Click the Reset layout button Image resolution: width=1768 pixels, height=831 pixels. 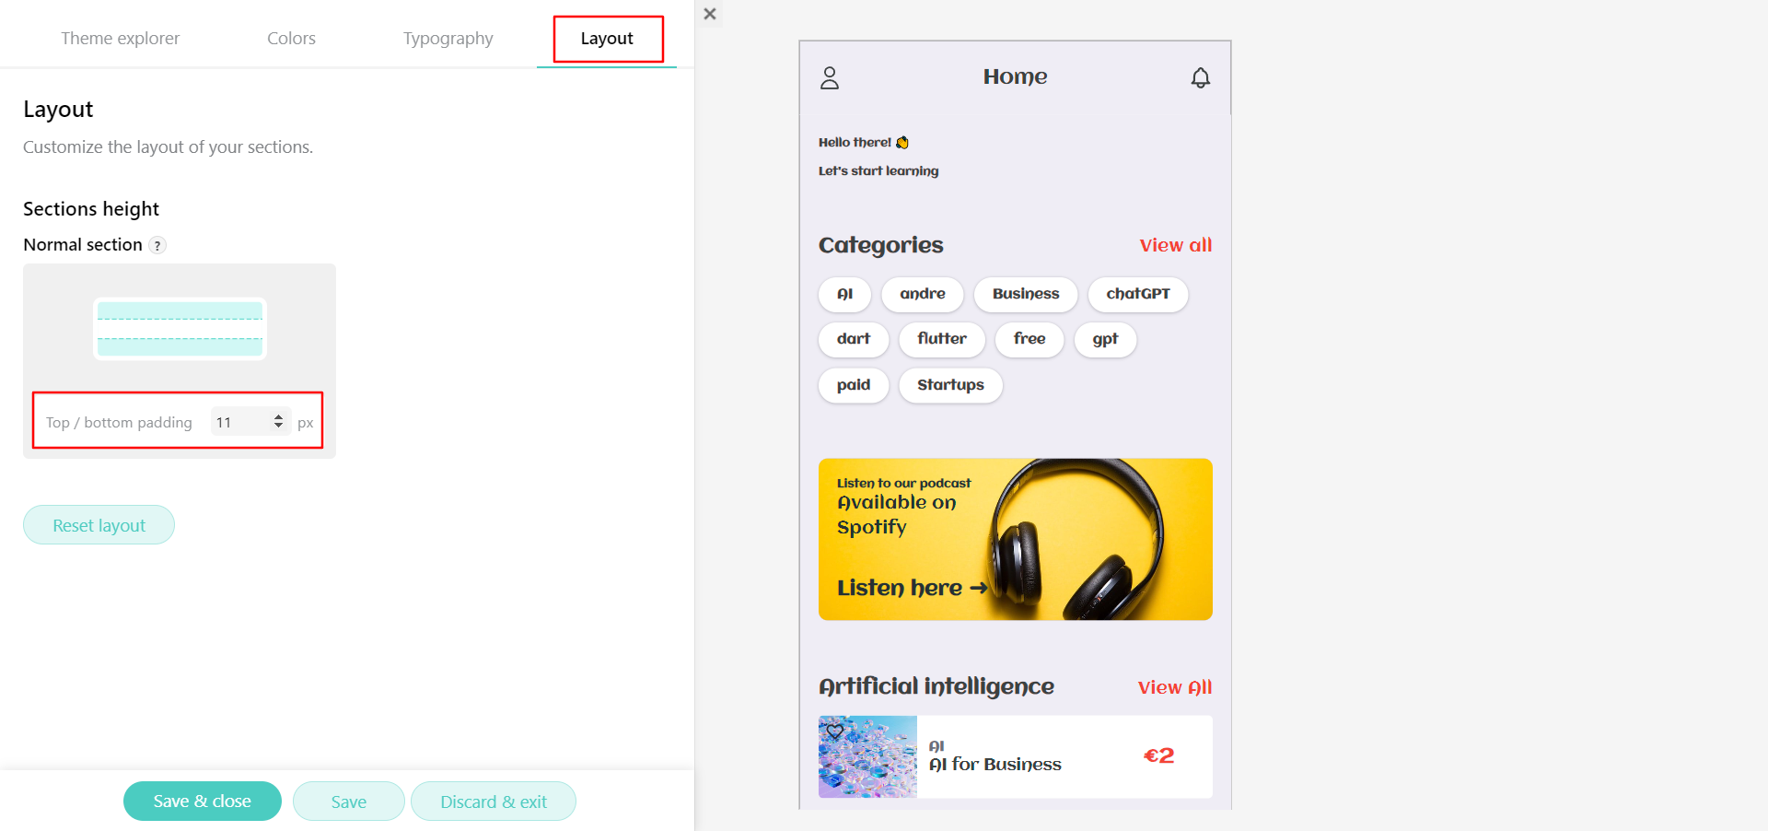click(x=99, y=524)
